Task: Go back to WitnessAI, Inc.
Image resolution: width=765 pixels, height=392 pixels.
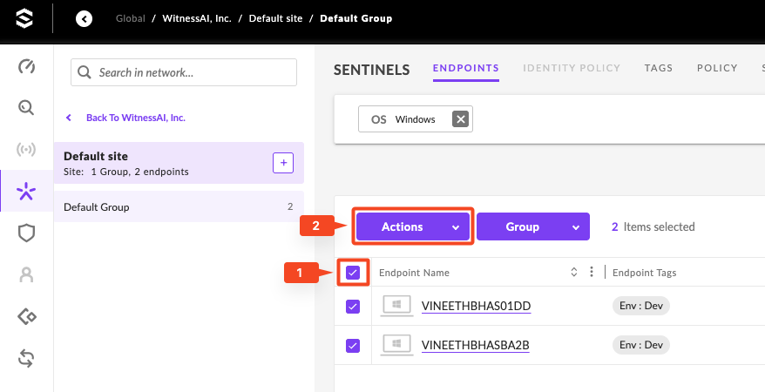Action: [x=135, y=118]
